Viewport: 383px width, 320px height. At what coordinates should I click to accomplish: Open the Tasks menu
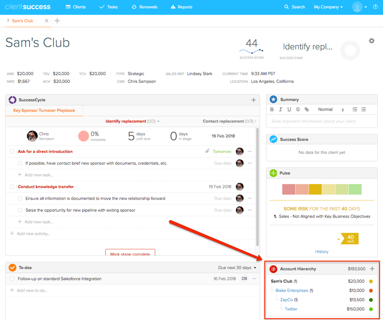point(109,7)
